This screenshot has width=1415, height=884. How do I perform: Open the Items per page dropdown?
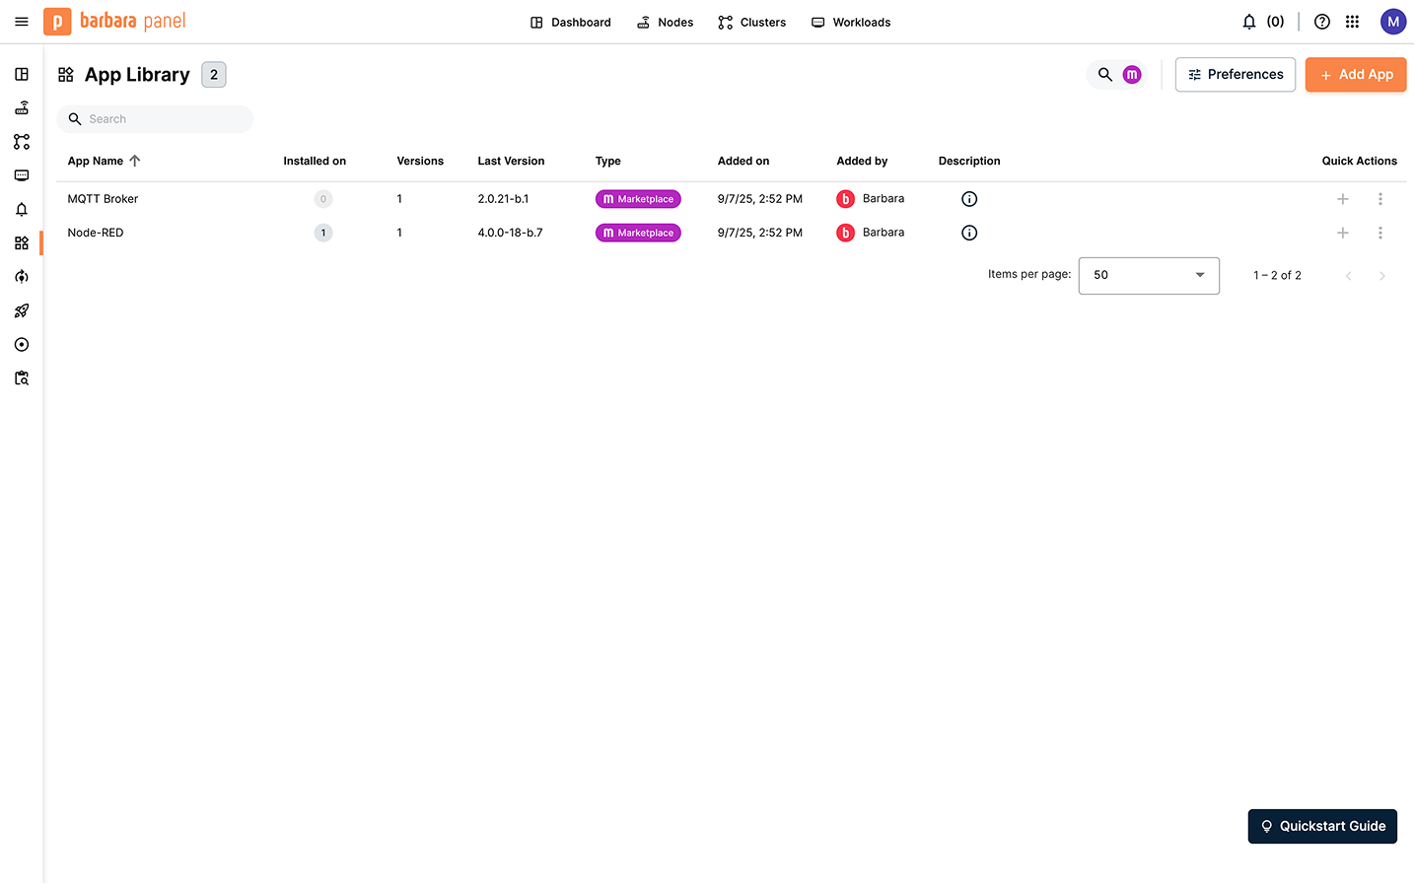coord(1148,275)
